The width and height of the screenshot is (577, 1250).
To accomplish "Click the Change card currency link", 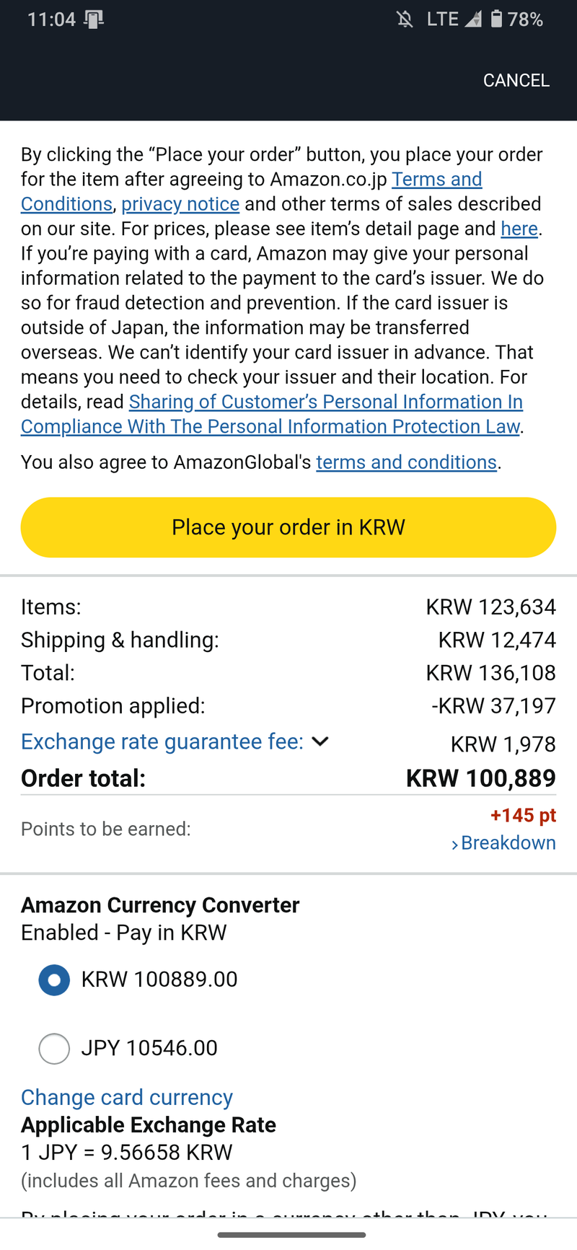I will [x=127, y=1098].
